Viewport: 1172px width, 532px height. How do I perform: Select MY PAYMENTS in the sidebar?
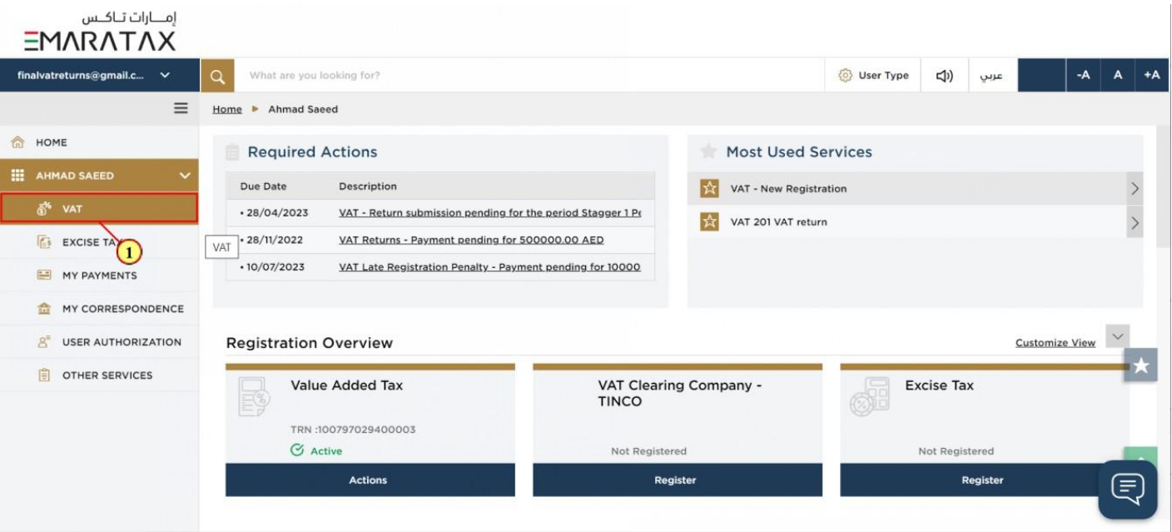[x=99, y=276]
